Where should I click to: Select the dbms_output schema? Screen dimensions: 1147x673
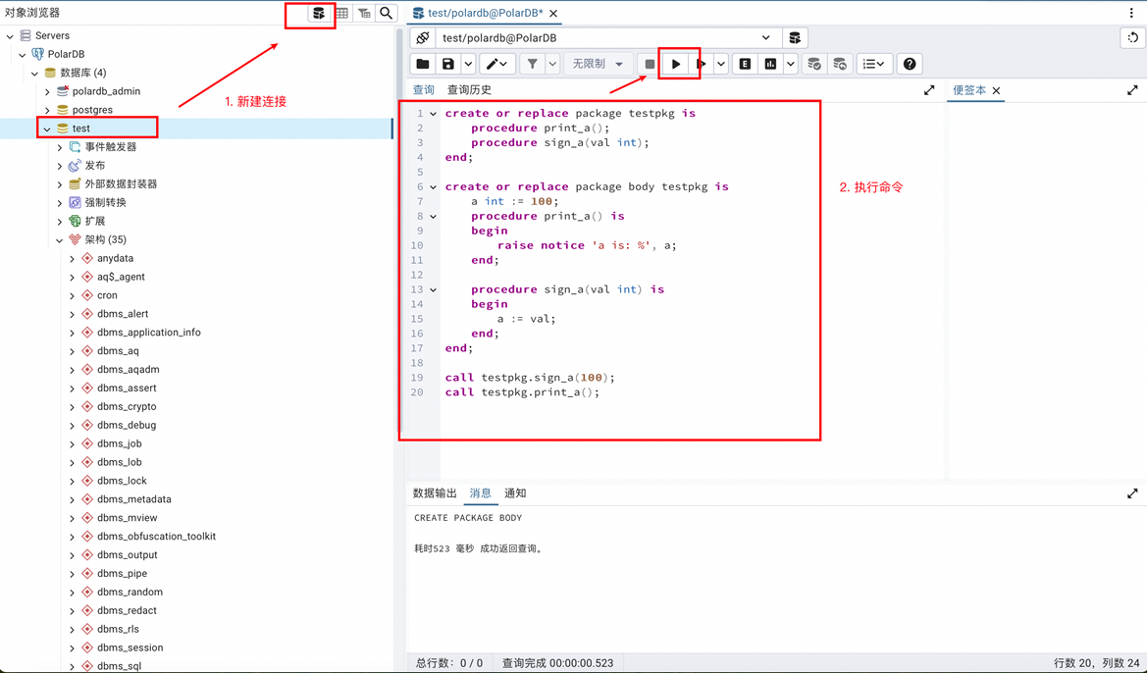[x=128, y=555]
